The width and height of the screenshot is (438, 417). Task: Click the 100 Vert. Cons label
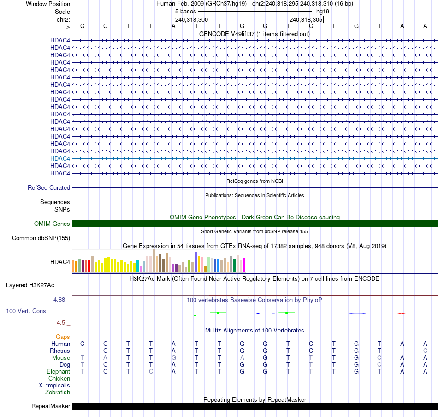(26, 311)
